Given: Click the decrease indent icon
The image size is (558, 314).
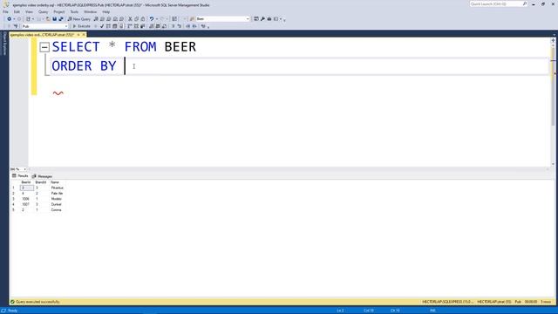Looking at the screenshot, I should (187, 26).
